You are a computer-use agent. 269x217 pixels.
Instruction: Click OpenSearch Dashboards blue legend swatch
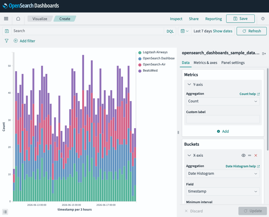[140, 59]
